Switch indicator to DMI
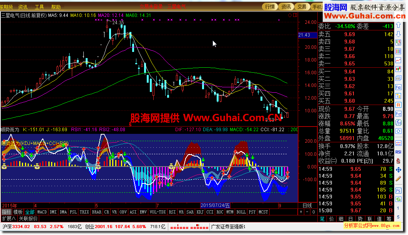The width and height of the screenshot is (408, 235). (53, 212)
